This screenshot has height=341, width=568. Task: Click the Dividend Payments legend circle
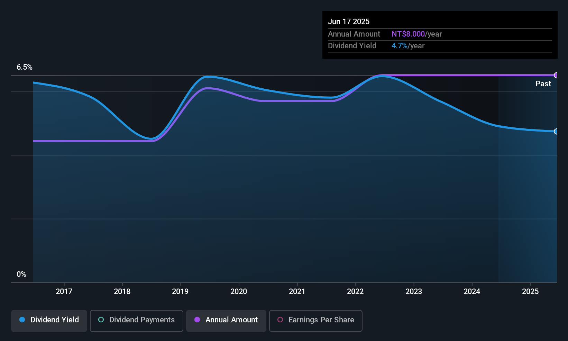101,320
